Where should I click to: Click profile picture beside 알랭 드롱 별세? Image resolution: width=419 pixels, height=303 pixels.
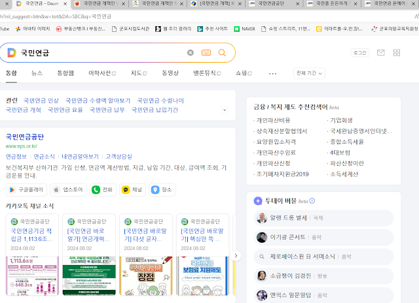coord(262,218)
